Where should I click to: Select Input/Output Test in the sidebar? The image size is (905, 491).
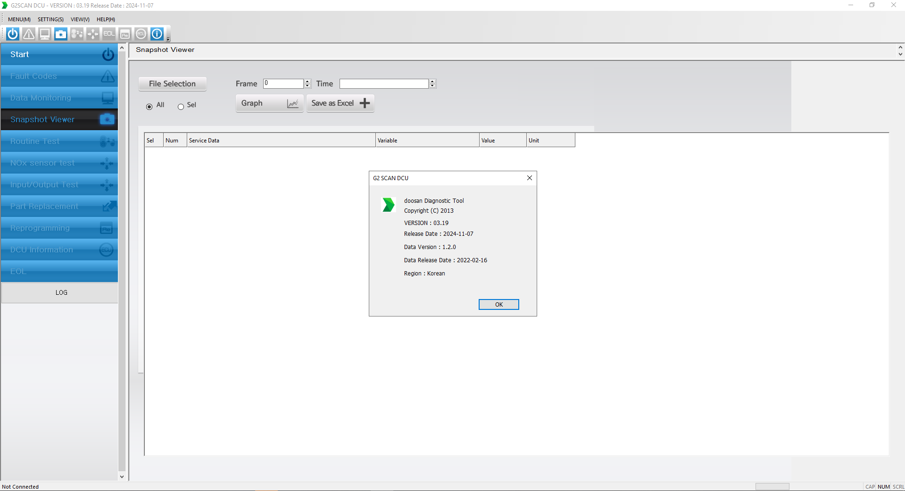pyautogui.click(x=59, y=184)
